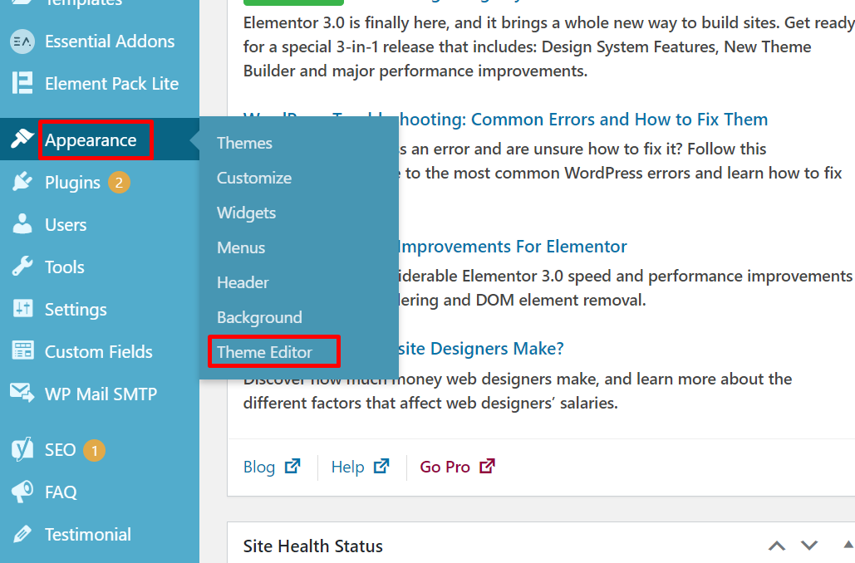
Task: Open the Testimonial menu
Action: click(100, 534)
